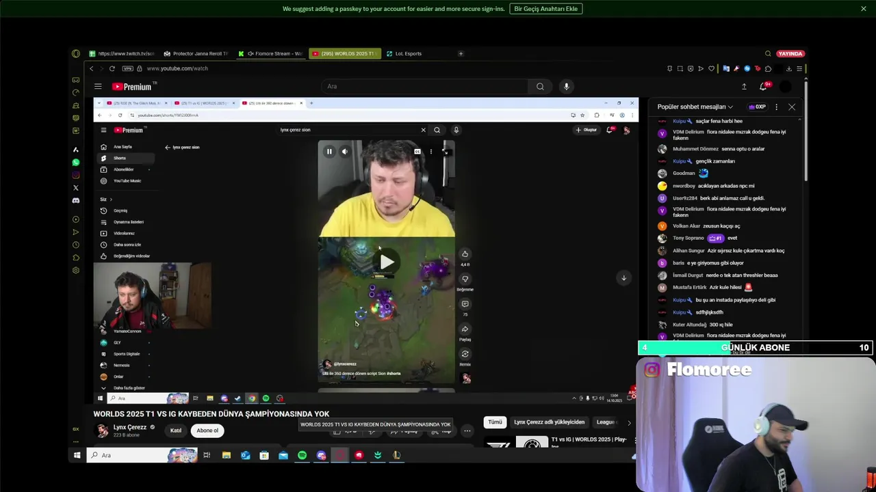This screenshot has width=876, height=492.
Task: Dismiss the passkey suggestion banner
Action: pos(864,9)
